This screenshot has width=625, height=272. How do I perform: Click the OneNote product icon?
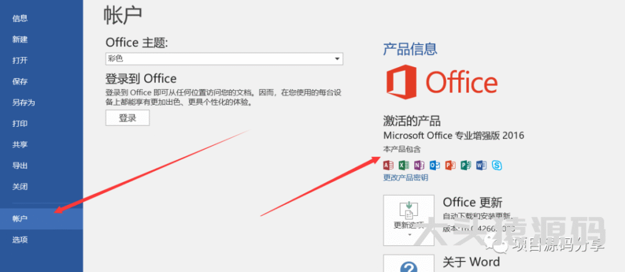419,165
